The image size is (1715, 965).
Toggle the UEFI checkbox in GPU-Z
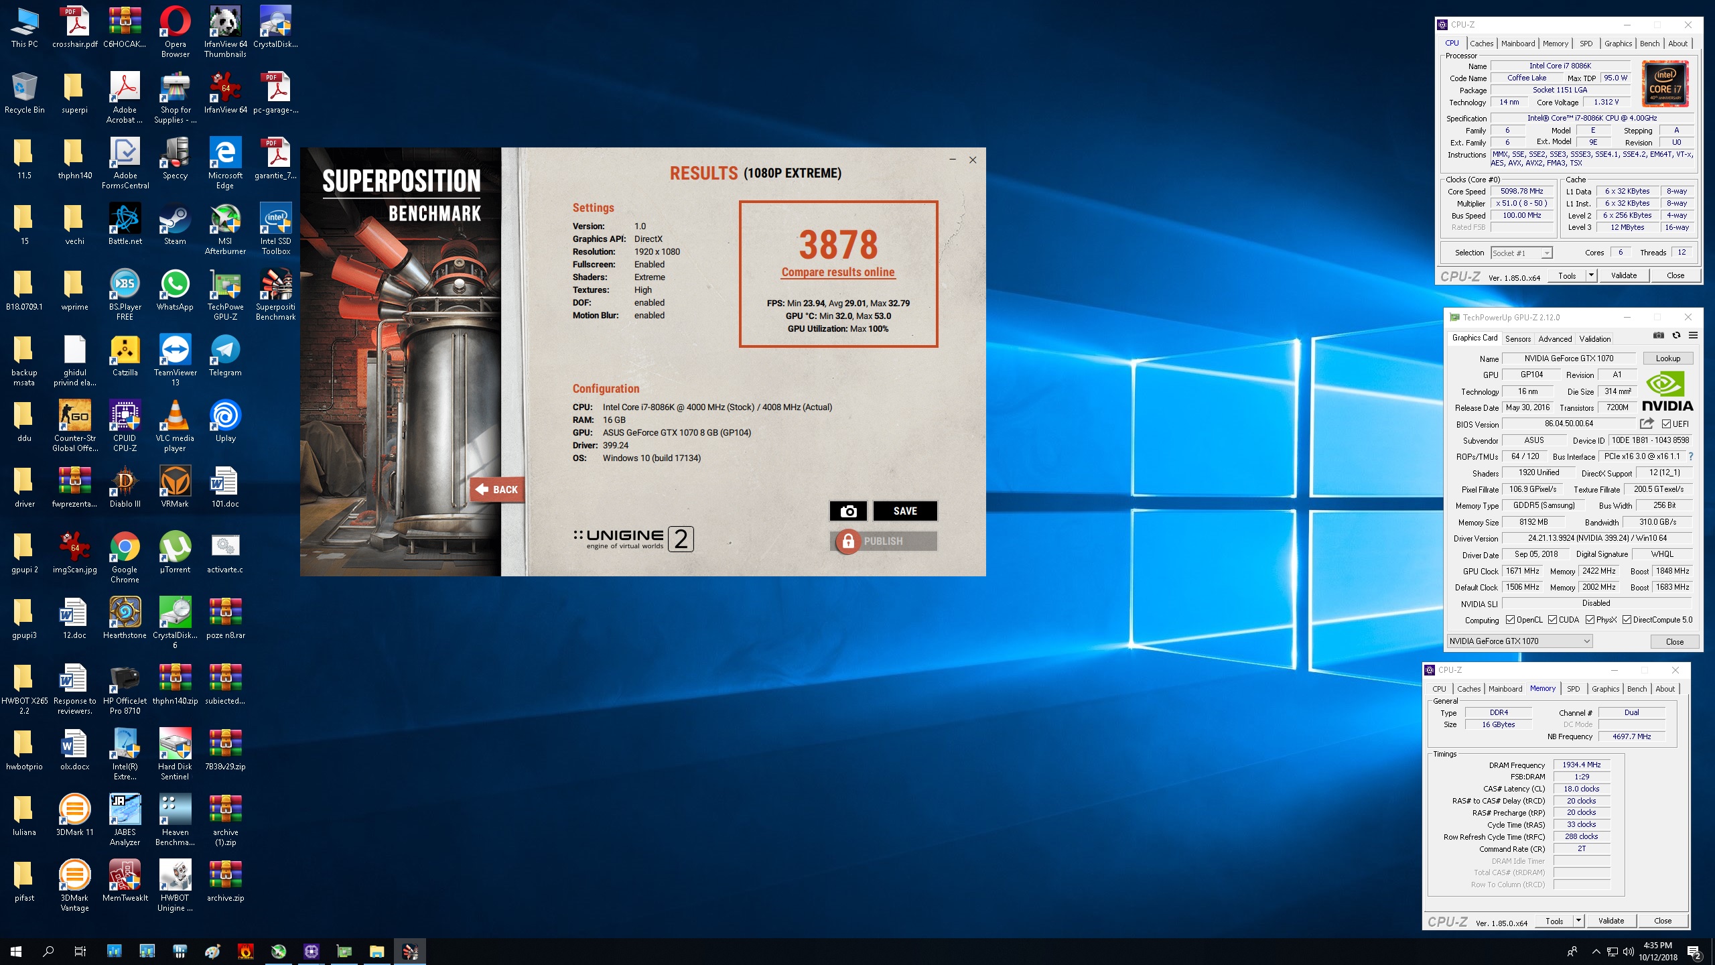coord(1666,424)
